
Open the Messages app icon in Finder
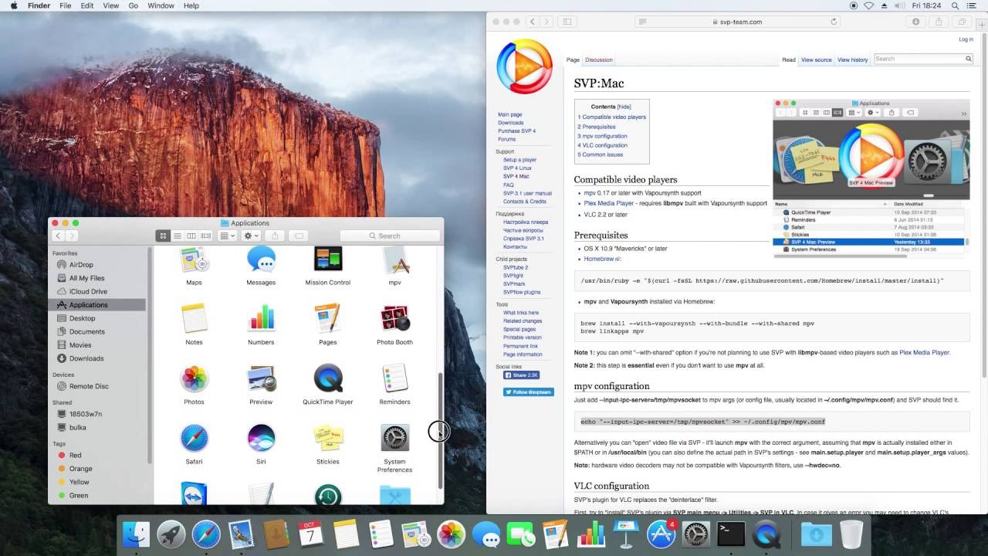tap(261, 260)
